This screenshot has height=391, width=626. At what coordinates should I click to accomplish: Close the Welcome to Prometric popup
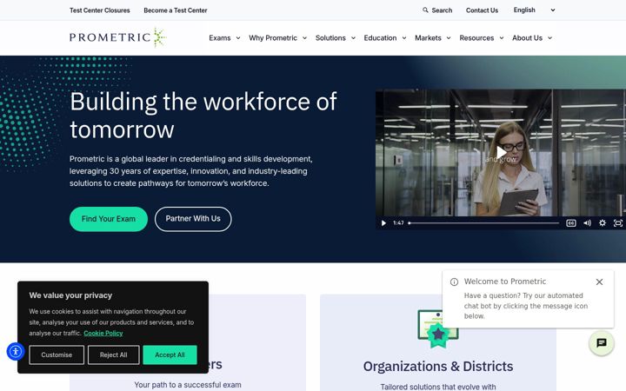pyautogui.click(x=599, y=282)
